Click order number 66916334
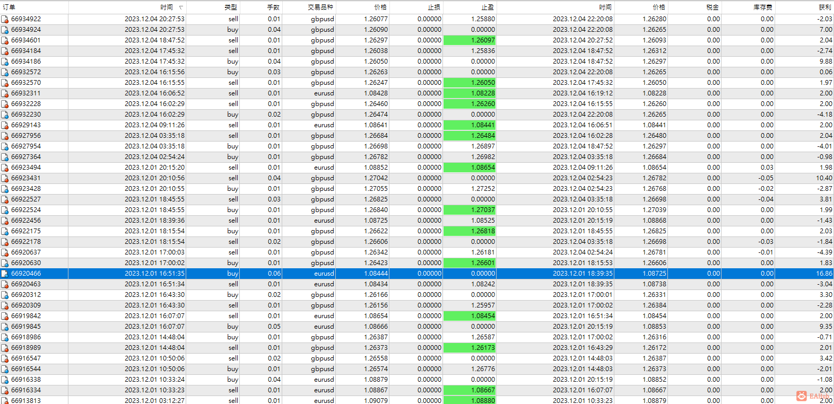 [26, 390]
